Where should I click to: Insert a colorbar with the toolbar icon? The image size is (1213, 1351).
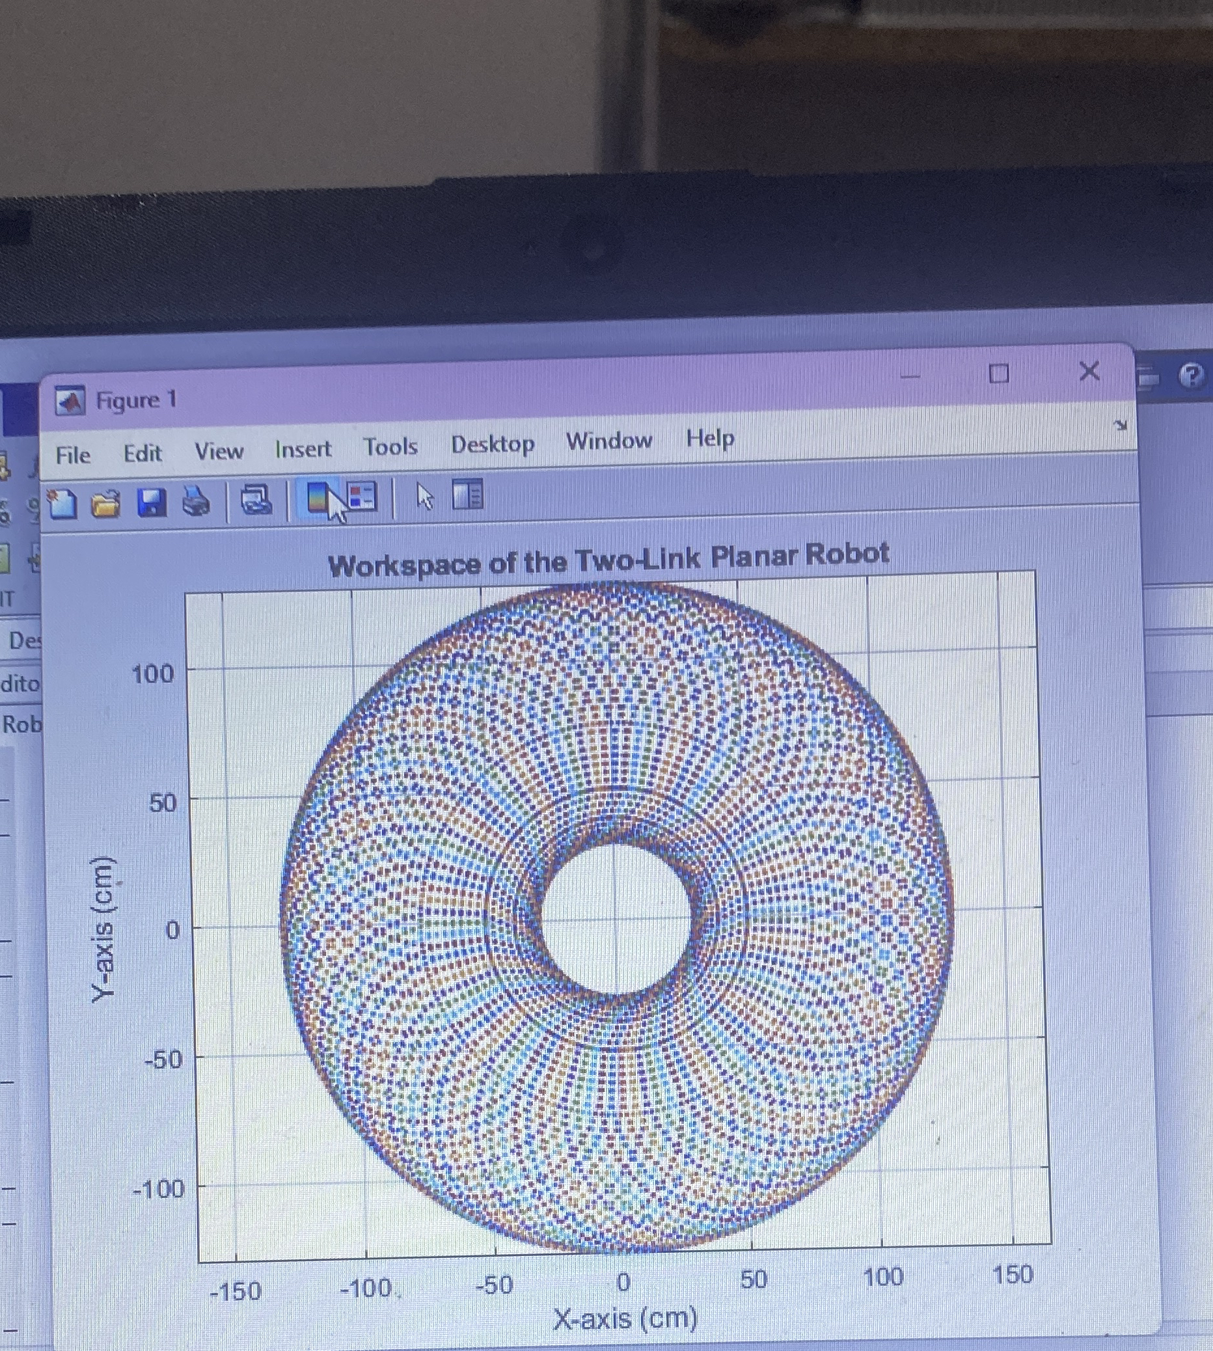320,497
